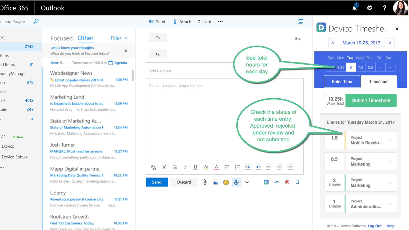
Task: Open the Dovico add-in icon in compose bar
Action: pos(266,182)
